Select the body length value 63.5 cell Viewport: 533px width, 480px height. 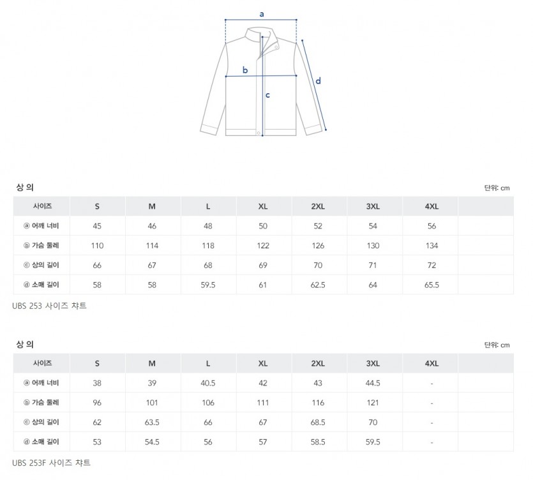pyautogui.click(x=152, y=423)
